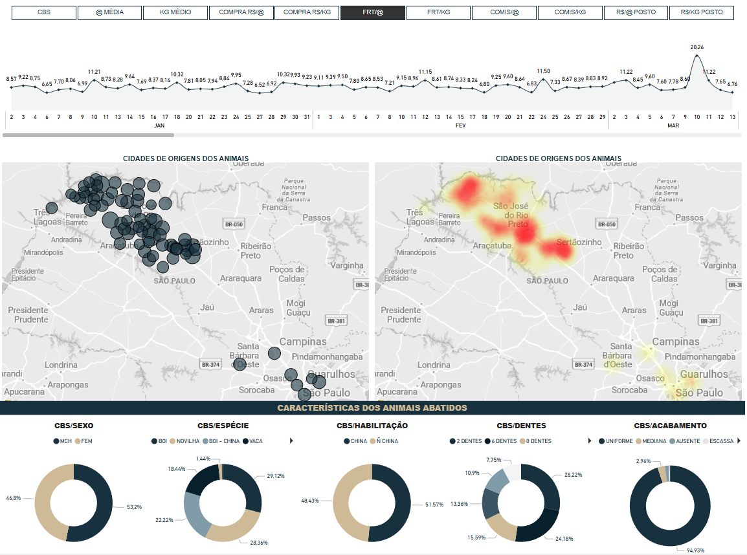Select the CBS metric button
This screenshot has width=747, height=555.
44,13
